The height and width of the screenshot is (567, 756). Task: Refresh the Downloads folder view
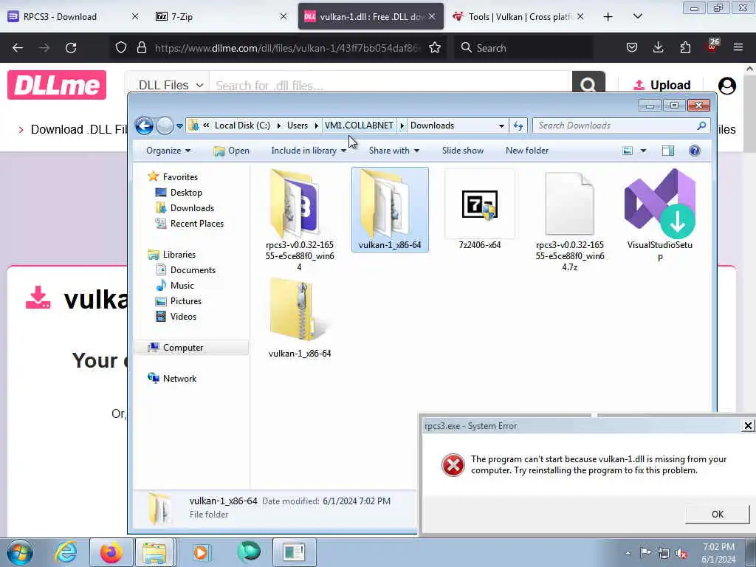click(x=518, y=126)
